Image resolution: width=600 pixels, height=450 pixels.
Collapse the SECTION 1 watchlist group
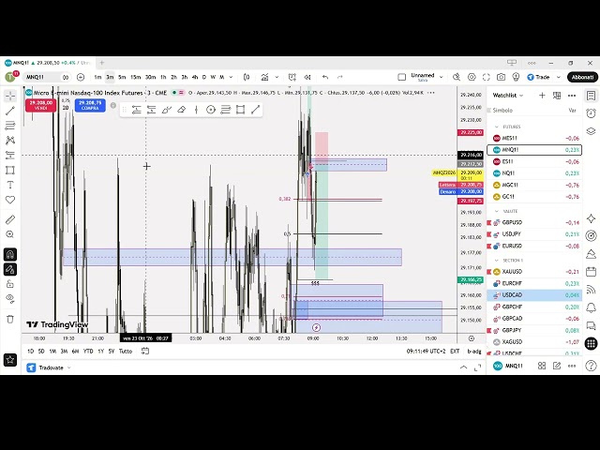tap(497, 261)
